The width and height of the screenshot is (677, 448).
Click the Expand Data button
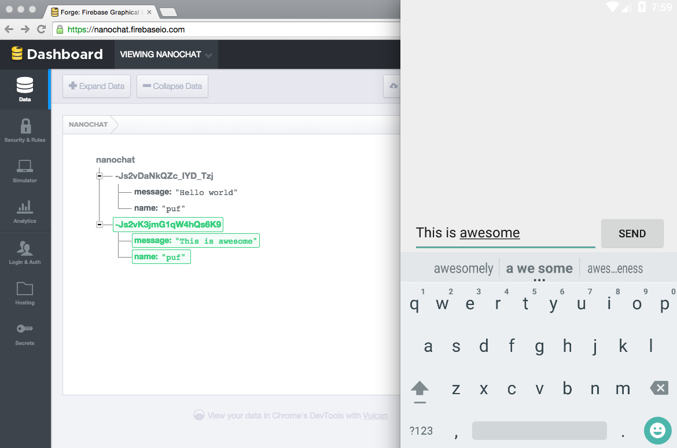97,86
